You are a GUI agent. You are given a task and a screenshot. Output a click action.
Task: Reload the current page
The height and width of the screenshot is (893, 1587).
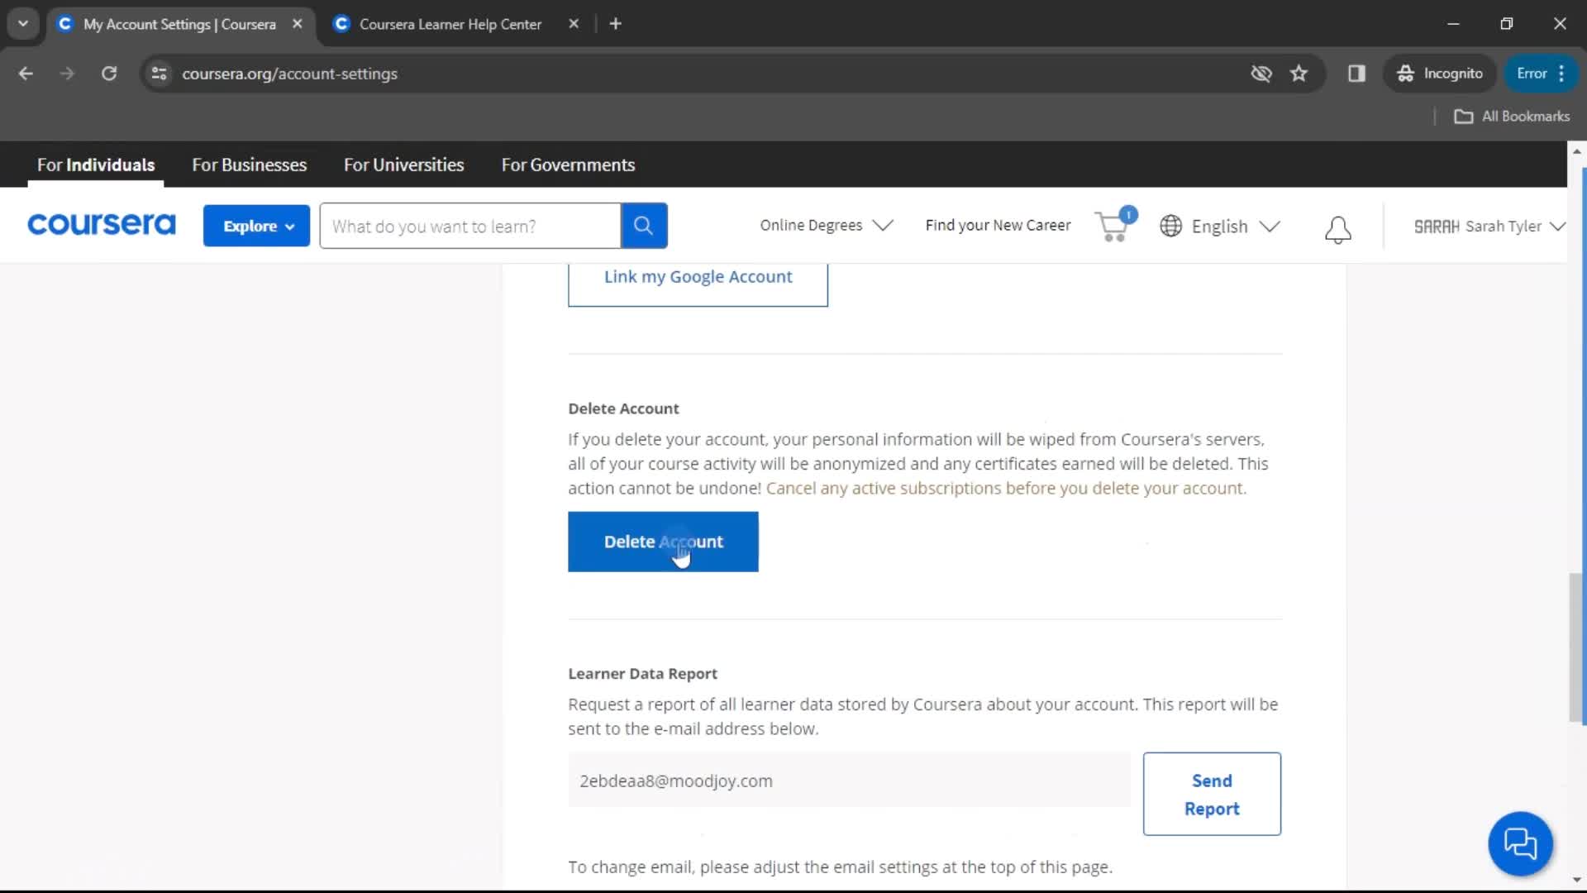109,74
